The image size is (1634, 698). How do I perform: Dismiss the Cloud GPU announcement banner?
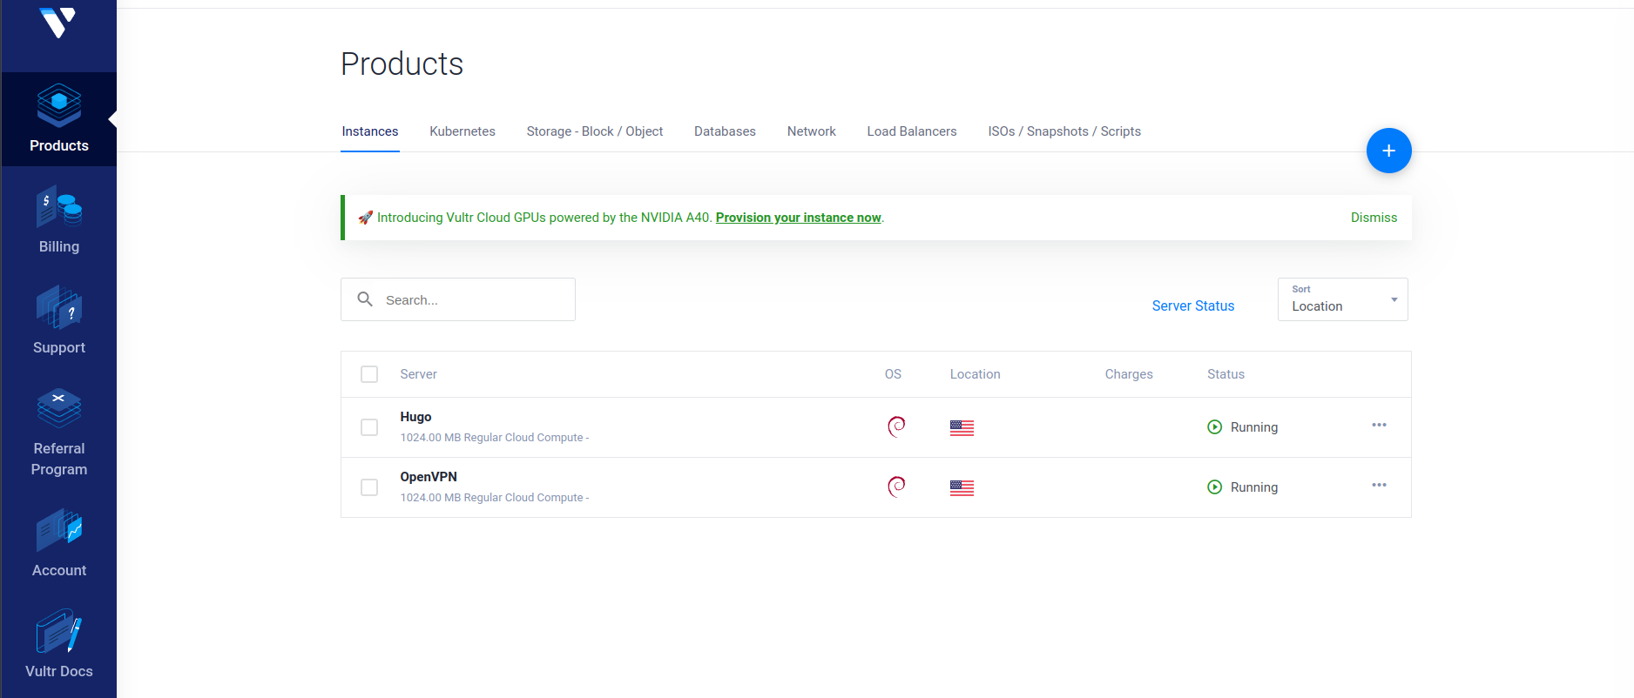tap(1374, 218)
